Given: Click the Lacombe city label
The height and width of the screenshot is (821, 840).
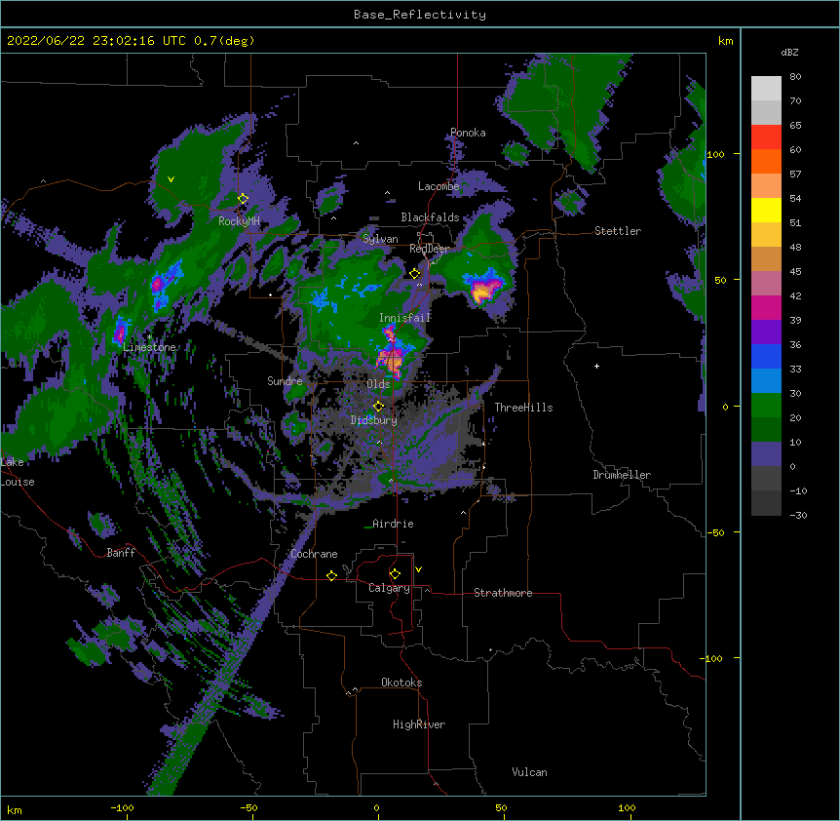Looking at the screenshot, I should coord(439,186).
